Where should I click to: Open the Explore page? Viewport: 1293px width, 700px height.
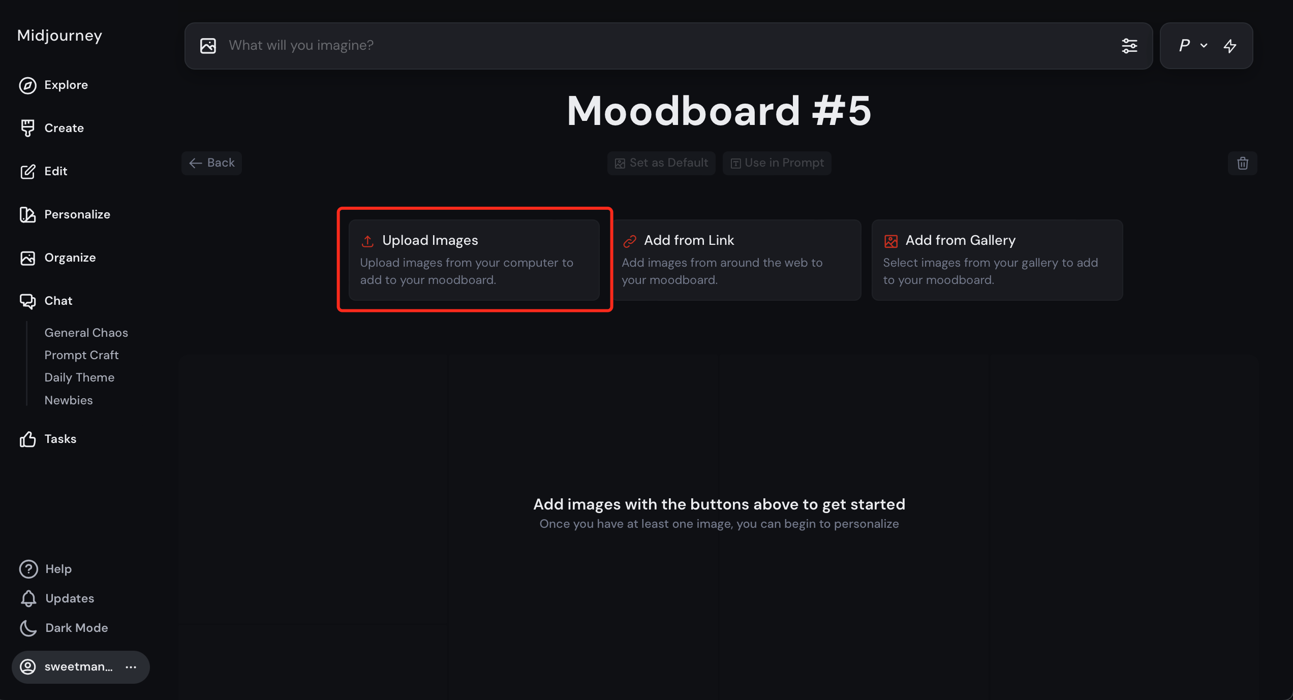tap(53, 85)
